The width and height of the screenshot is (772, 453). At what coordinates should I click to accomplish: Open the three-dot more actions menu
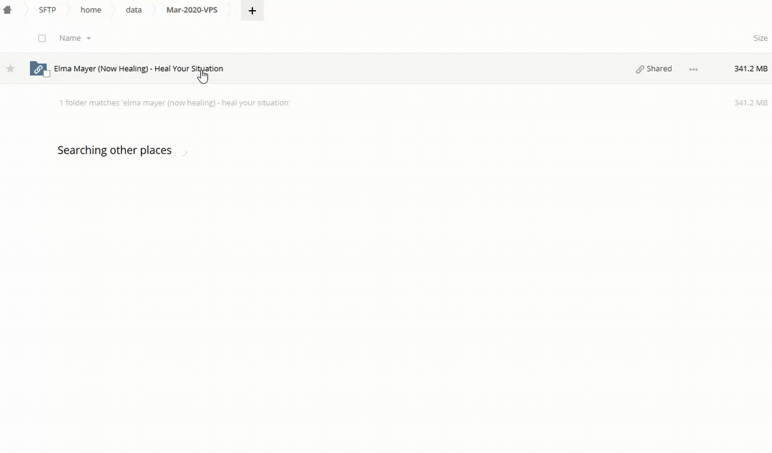(x=693, y=69)
